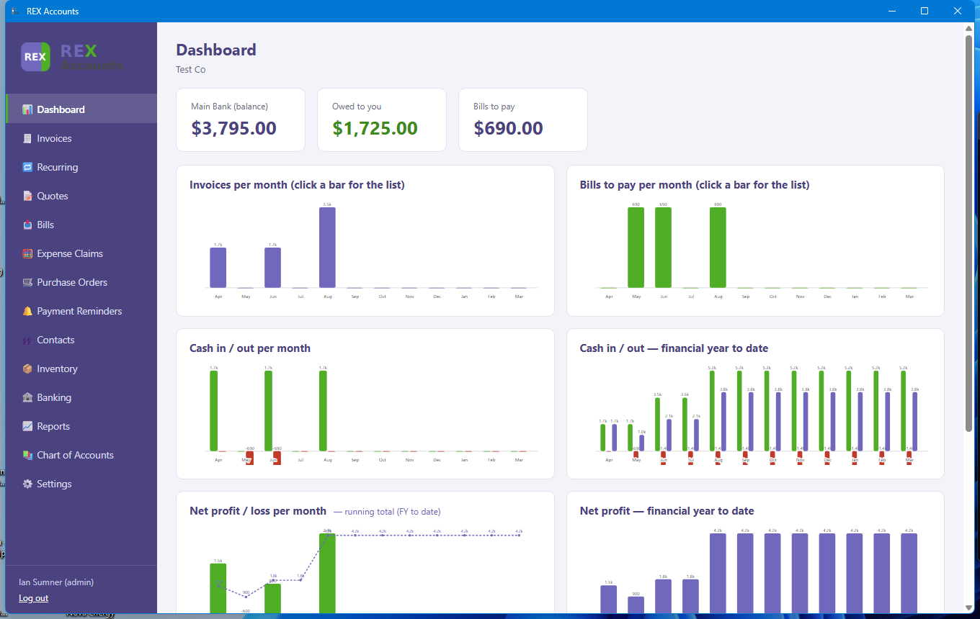
Task: Click the 'Dashboard' page heading
Action: 216,50
